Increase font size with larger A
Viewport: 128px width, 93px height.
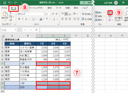tap(53, 14)
